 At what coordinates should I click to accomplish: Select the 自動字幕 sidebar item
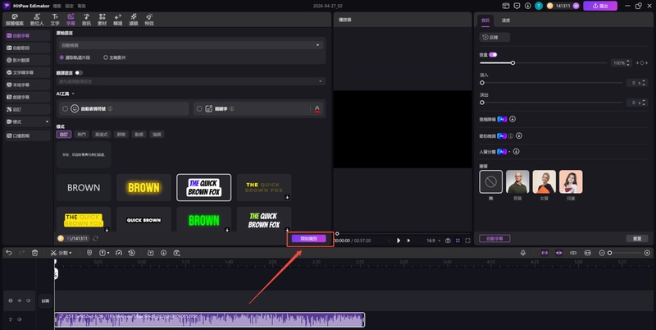click(x=28, y=36)
